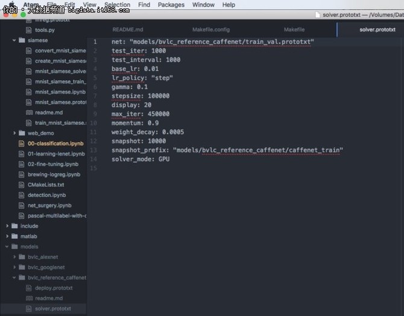This screenshot has width=404, height=316.
Task: Click line number 15 in the gutter
Action: click(x=93, y=168)
